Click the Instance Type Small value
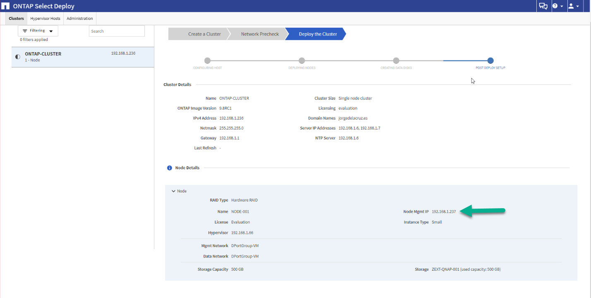This screenshot has height=298, width=591. click(437, 222)
